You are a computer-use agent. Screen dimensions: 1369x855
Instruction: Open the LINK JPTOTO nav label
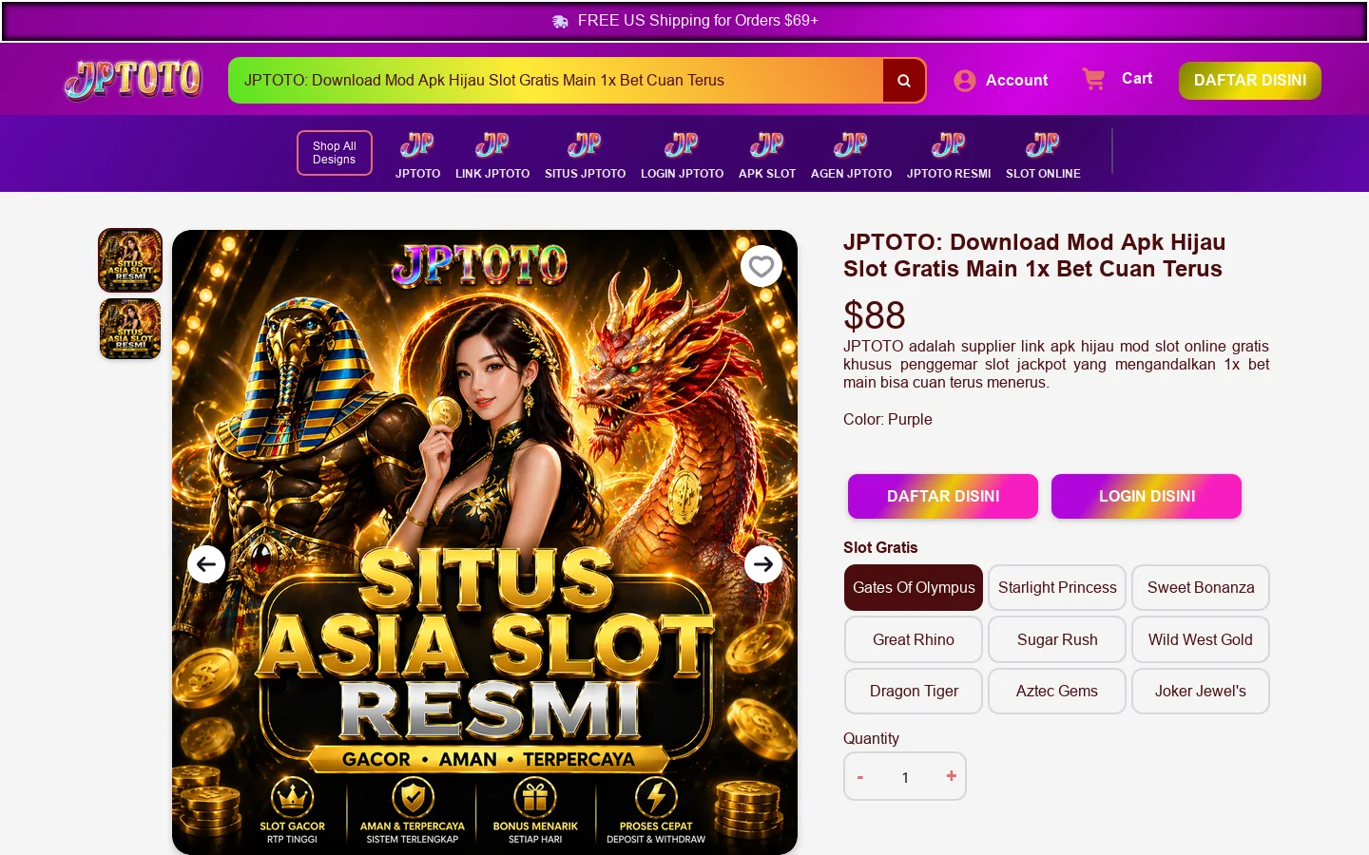492,174
